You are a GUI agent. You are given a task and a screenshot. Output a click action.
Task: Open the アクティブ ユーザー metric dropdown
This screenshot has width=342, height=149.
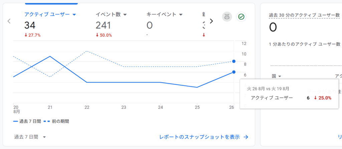coord(74,15)
